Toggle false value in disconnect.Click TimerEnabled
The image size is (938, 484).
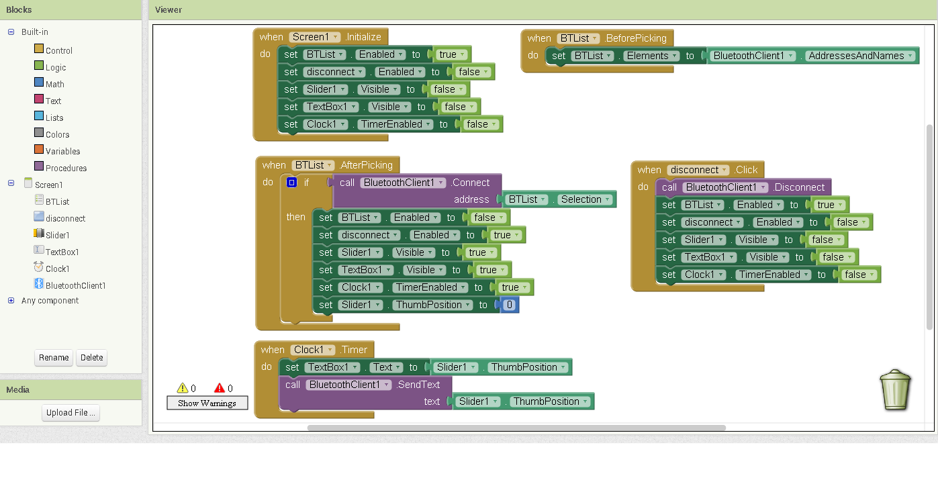click(859, 275)
